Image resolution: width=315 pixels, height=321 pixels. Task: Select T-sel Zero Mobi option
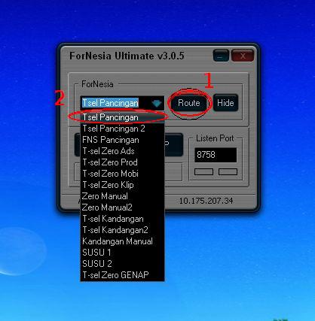pyautogui.click(x=122, y=174)
